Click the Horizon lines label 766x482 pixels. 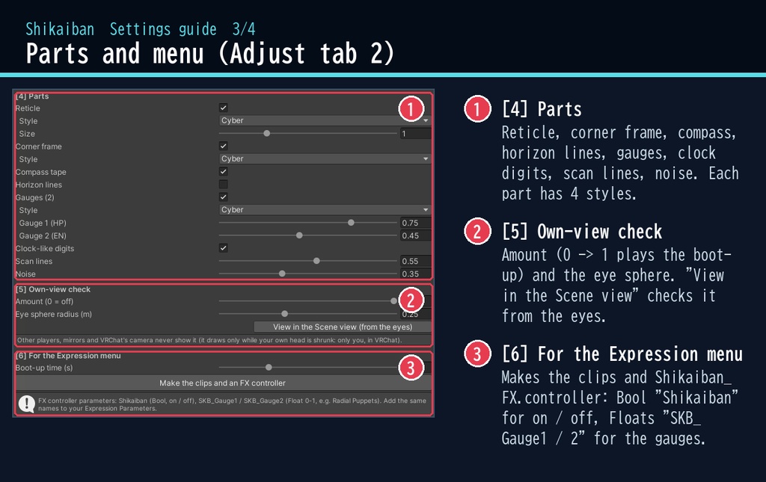pos(39,185)
